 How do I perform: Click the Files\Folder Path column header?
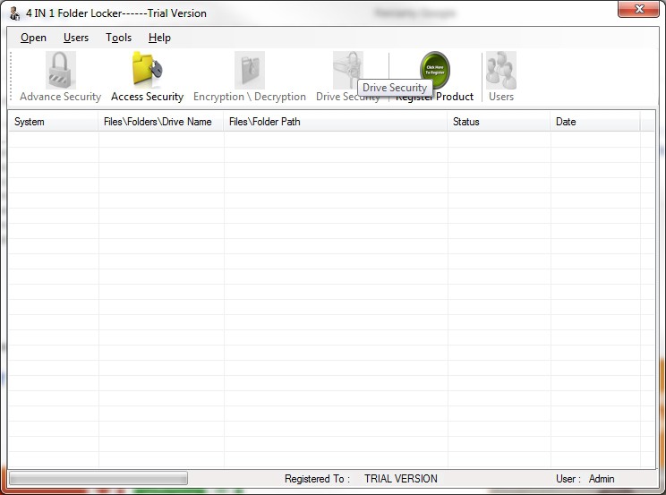pos(336,122)
